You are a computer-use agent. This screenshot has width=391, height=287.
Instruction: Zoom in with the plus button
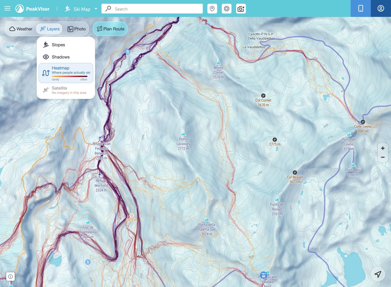point(383,148)
